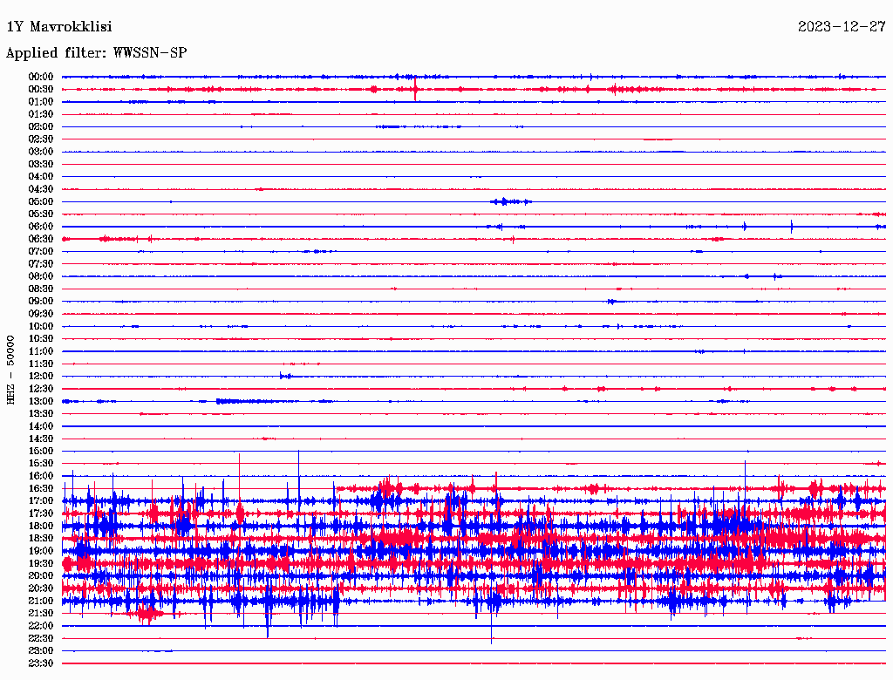Click the 02:30 time label
Image resolution: width=893 pixels, height=680 pixels.
(41, 139)
